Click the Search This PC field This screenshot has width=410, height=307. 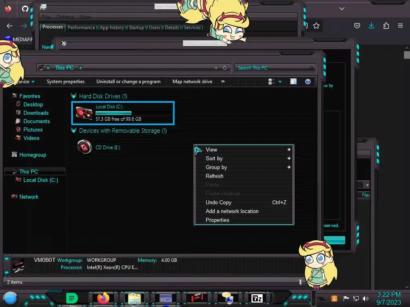point(275,68)
